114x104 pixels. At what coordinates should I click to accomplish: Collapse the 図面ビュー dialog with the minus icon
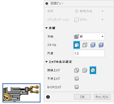(x=47, y=4)
